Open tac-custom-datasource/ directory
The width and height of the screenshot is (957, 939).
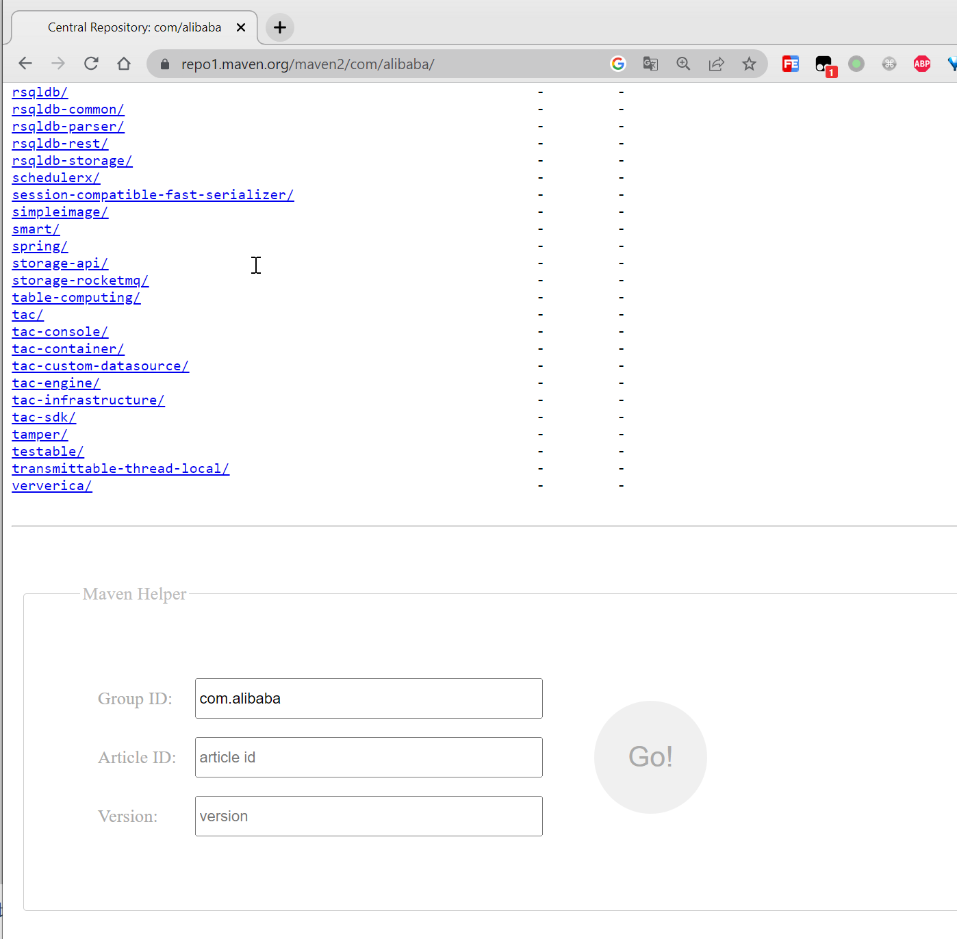(x=101, y=366)
